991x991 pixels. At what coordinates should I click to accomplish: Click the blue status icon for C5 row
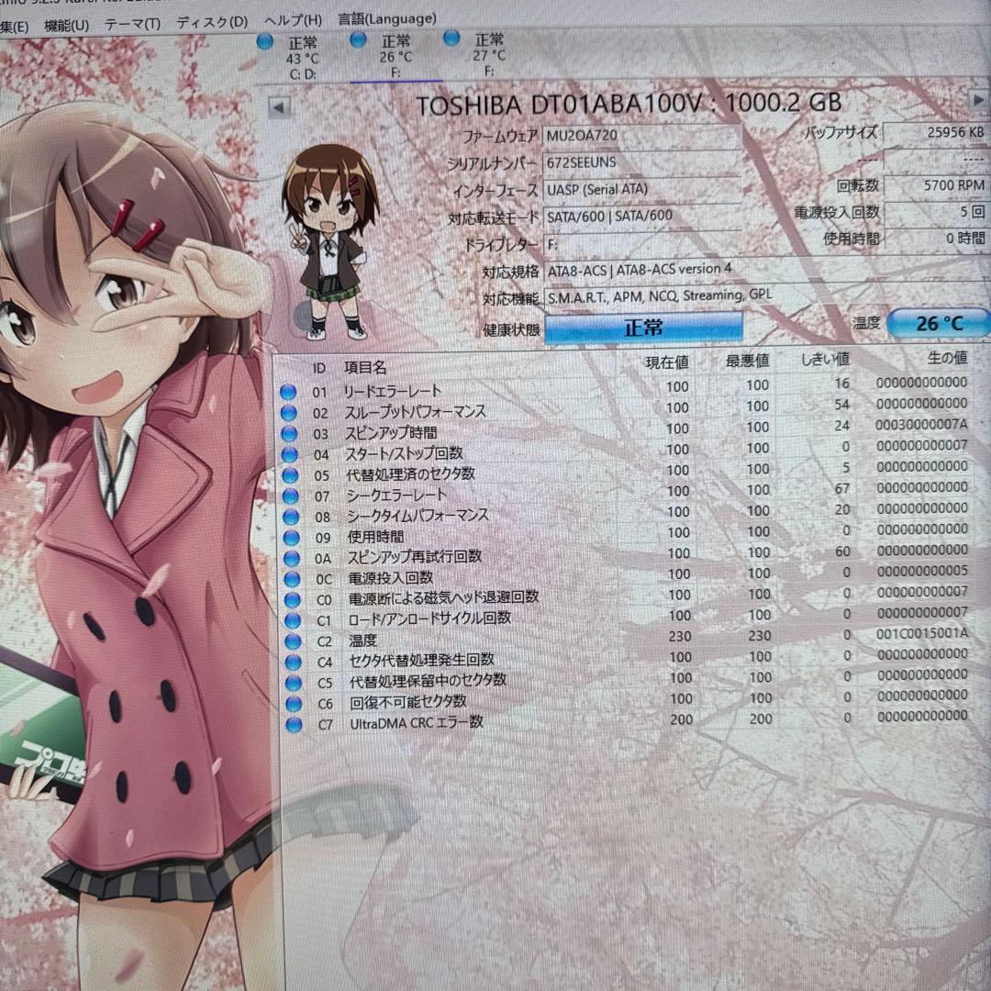pos(294,684)
